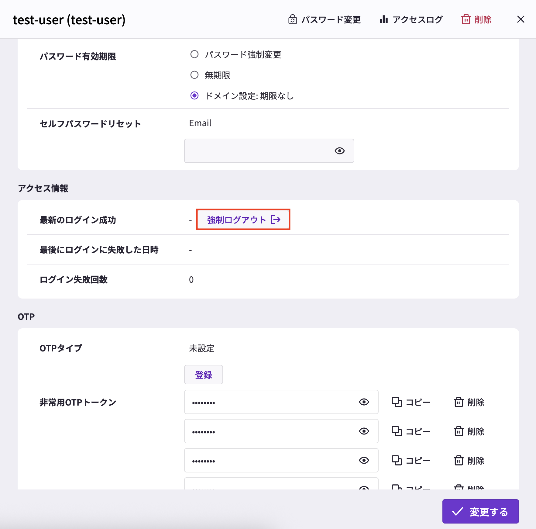Click the OTPタイプ label

61,348
